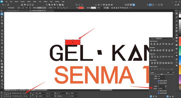Select the Text tool in left toolbar
Image resolution: width=181 pixels, height=98 pixels.
tap(2, 37)
